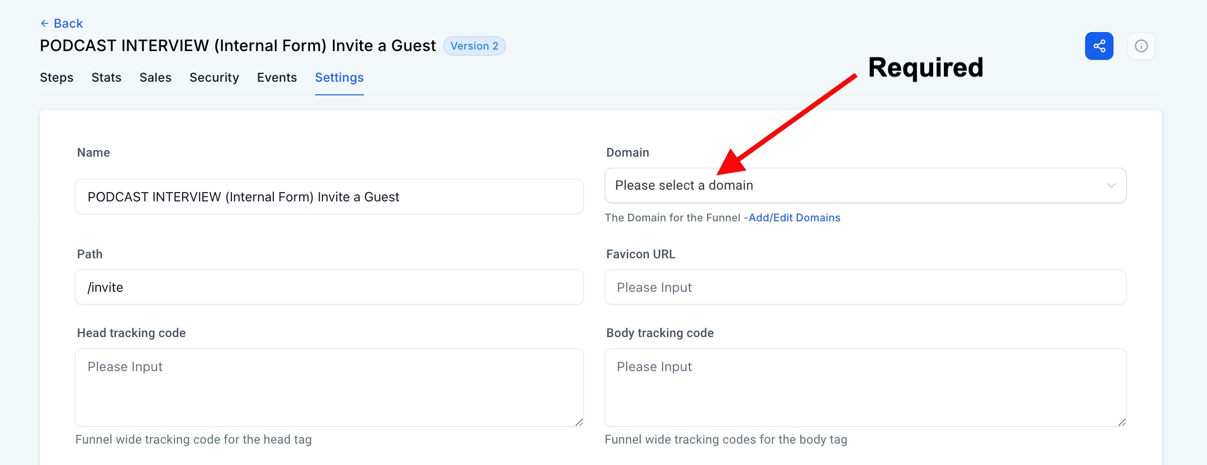The image size is (1207, 465).
Task: Click the dropdown chevron in Domain field
Action: pos(1111,185)
